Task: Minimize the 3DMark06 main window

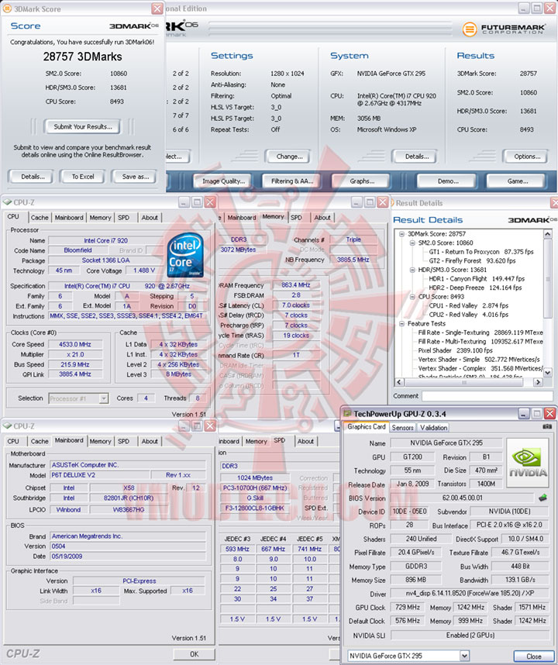Action: 524,8
